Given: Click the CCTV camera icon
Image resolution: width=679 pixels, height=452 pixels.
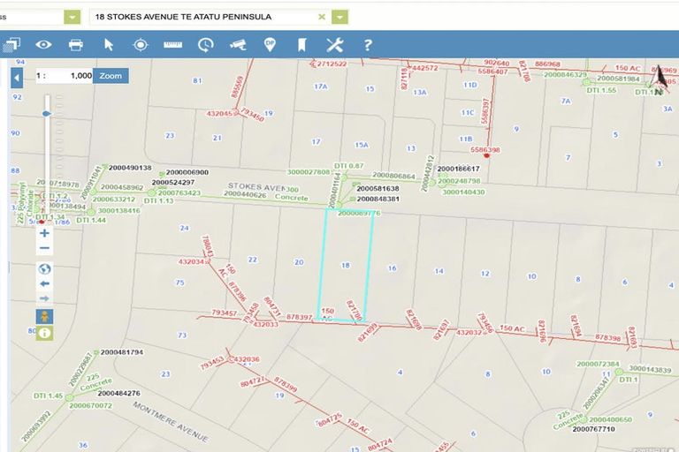Looking at the screenshot, I should 237,44.
